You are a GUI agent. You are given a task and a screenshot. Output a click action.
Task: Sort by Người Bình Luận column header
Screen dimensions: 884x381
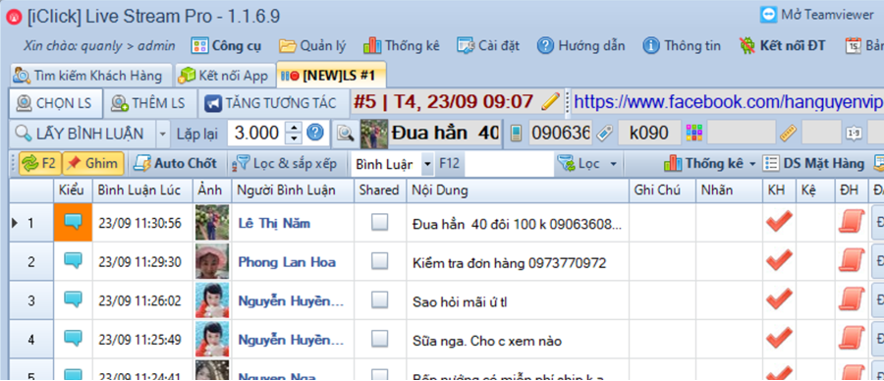click(x=293, y=190)
